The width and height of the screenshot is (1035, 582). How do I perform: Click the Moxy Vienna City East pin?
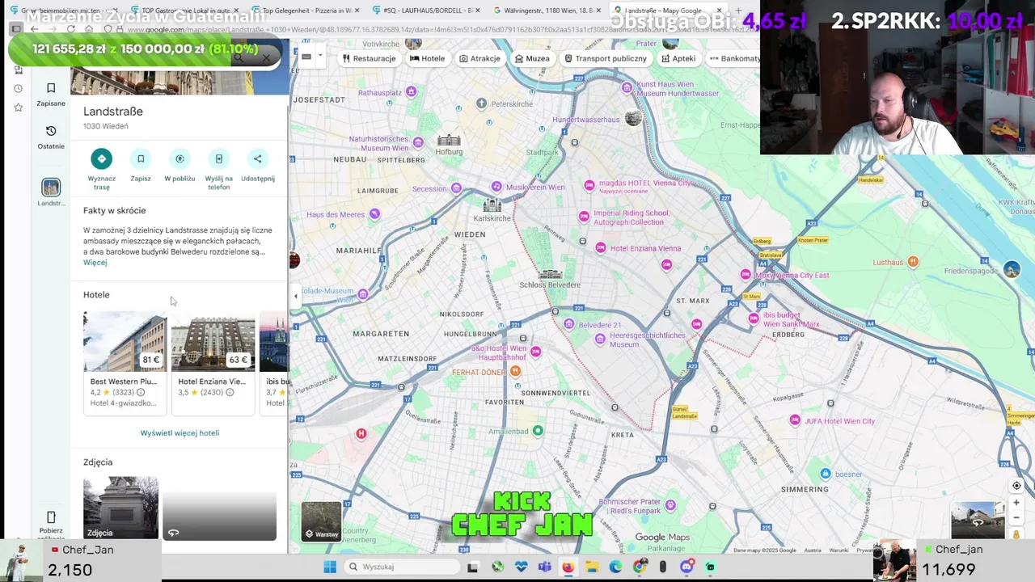[746, 275]
